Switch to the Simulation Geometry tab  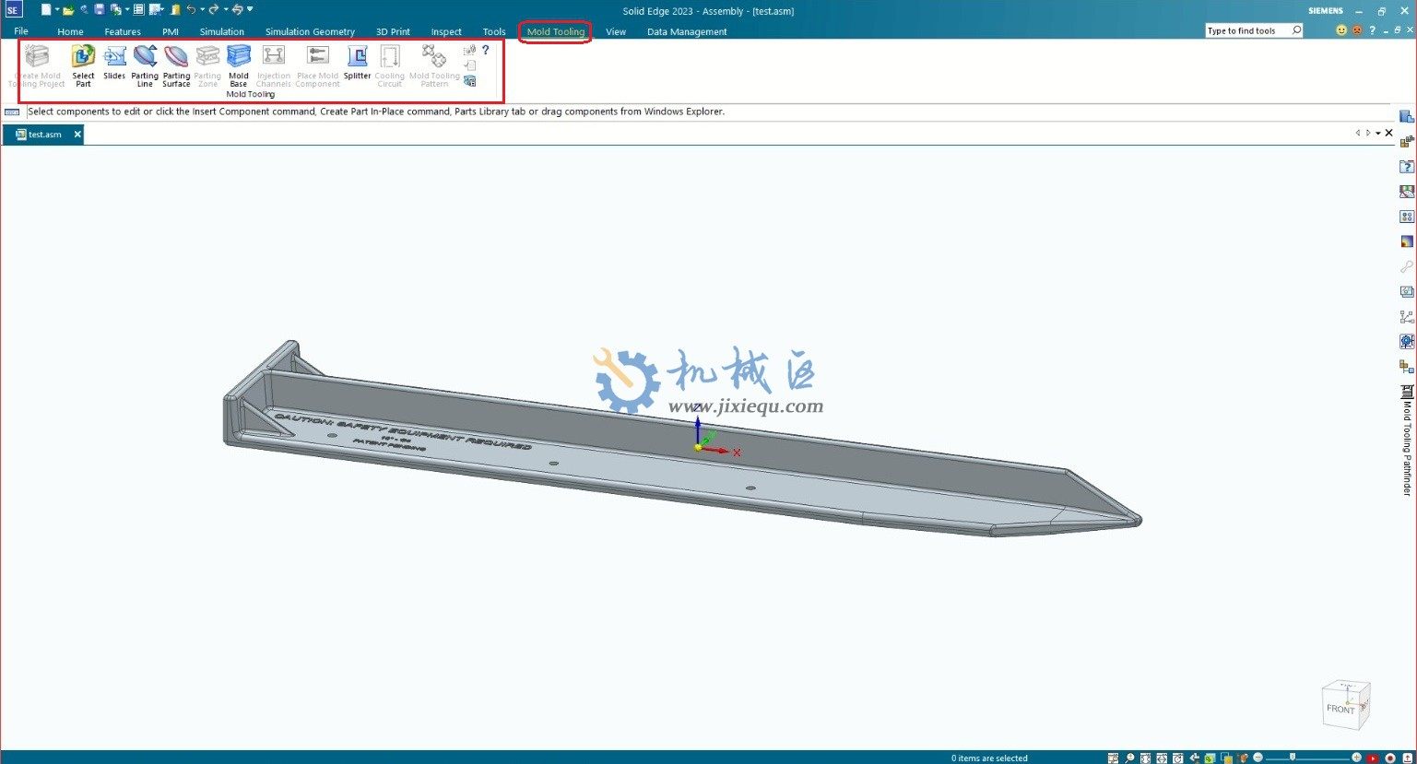click(310, 30)
